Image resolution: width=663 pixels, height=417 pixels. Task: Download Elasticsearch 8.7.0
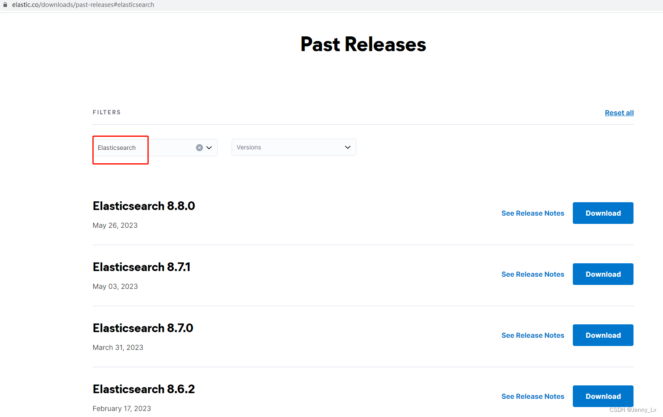click(x=603, y=335)
